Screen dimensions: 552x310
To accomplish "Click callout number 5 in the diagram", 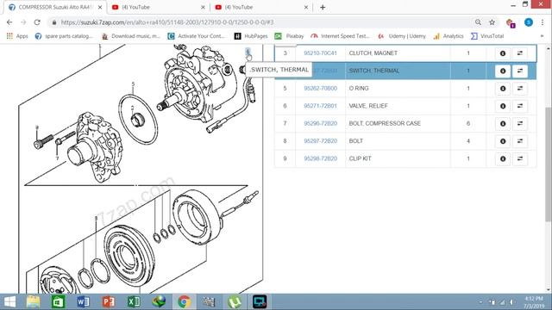I will (133, 84).
